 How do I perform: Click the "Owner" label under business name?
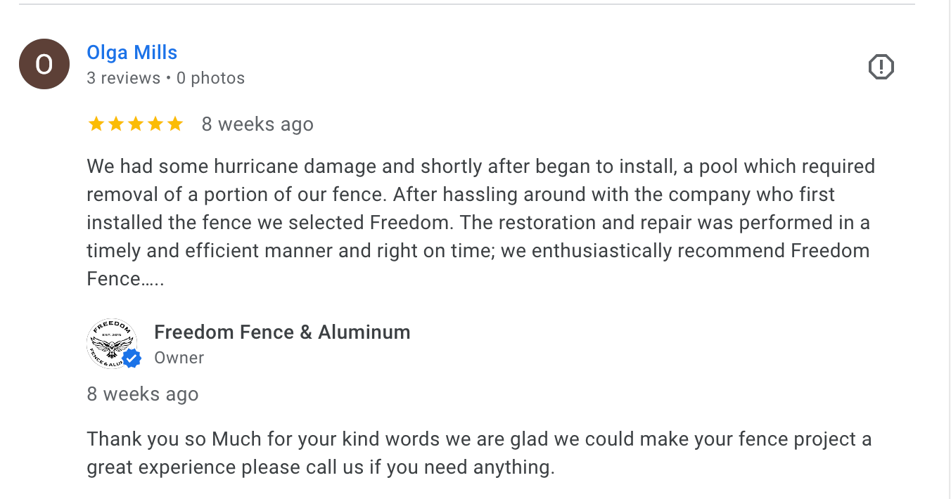[179, 358]
